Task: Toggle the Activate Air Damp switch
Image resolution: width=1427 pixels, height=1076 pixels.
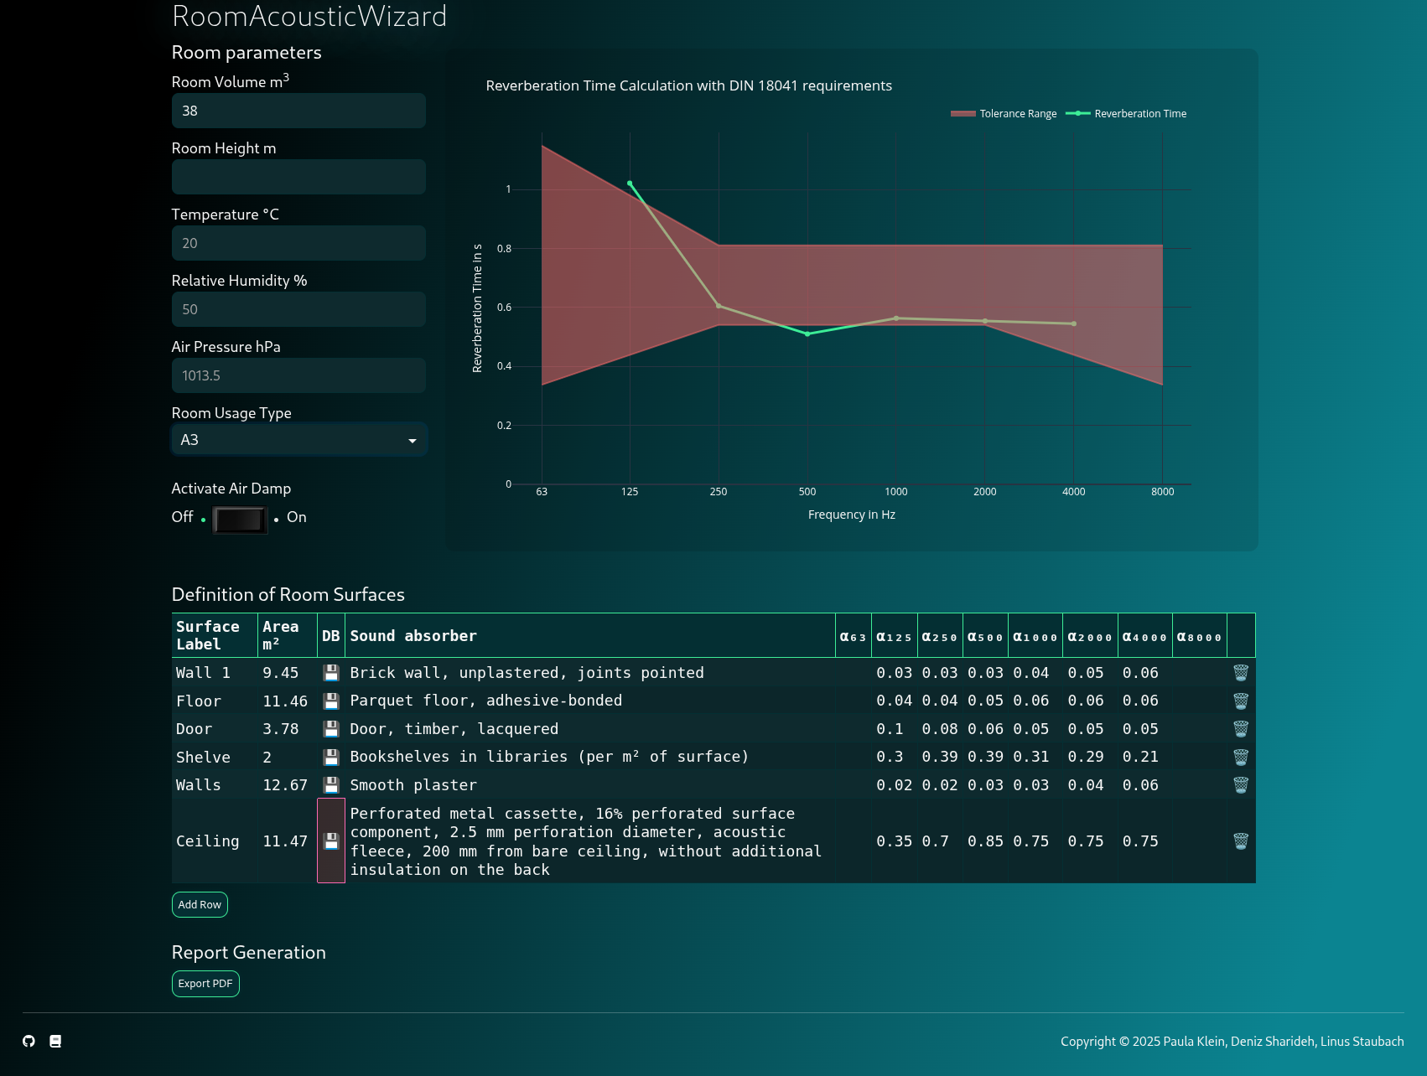Action: (x=240, y=520)
